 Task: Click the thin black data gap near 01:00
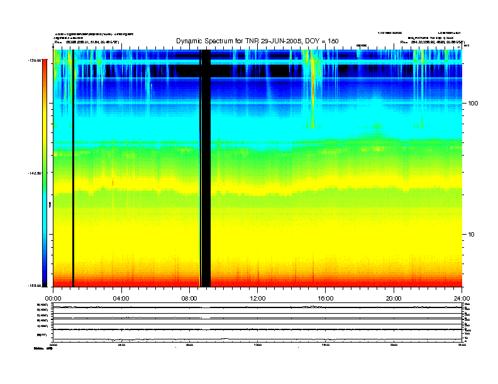(x=73, y=168)
